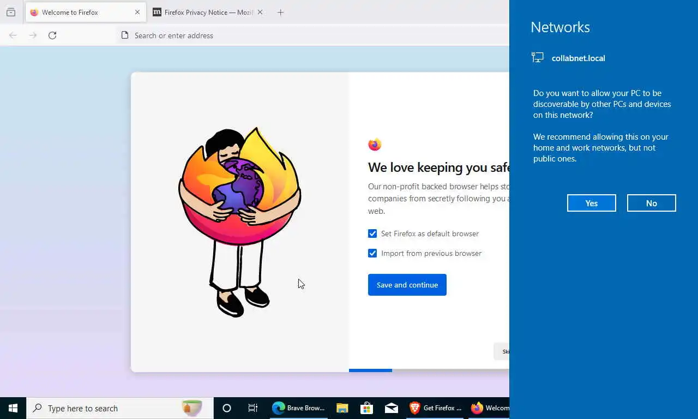The width and height of the screenshot is (698, 419).
Task: Click the magnifier icon in taskbar search
Action: tap(37, 408)
